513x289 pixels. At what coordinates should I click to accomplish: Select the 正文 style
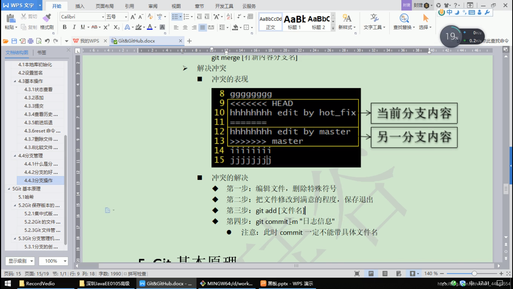click(x=271, y=22)
